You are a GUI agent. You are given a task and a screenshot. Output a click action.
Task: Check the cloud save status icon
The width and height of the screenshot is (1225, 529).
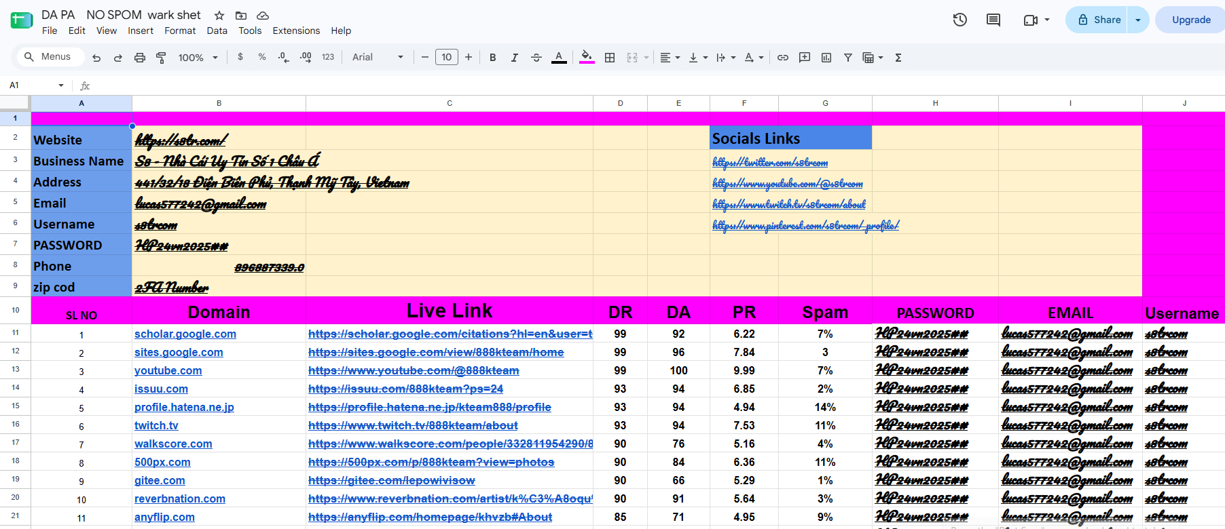tap(263, 16)
